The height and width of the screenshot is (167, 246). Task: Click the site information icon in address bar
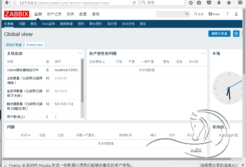pyautogui.click(x=14, y=3)
